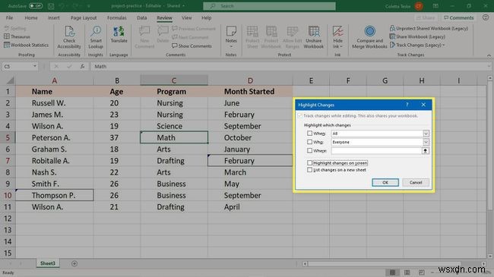Click Allow Edit Ranges icon

coord(293,31)
